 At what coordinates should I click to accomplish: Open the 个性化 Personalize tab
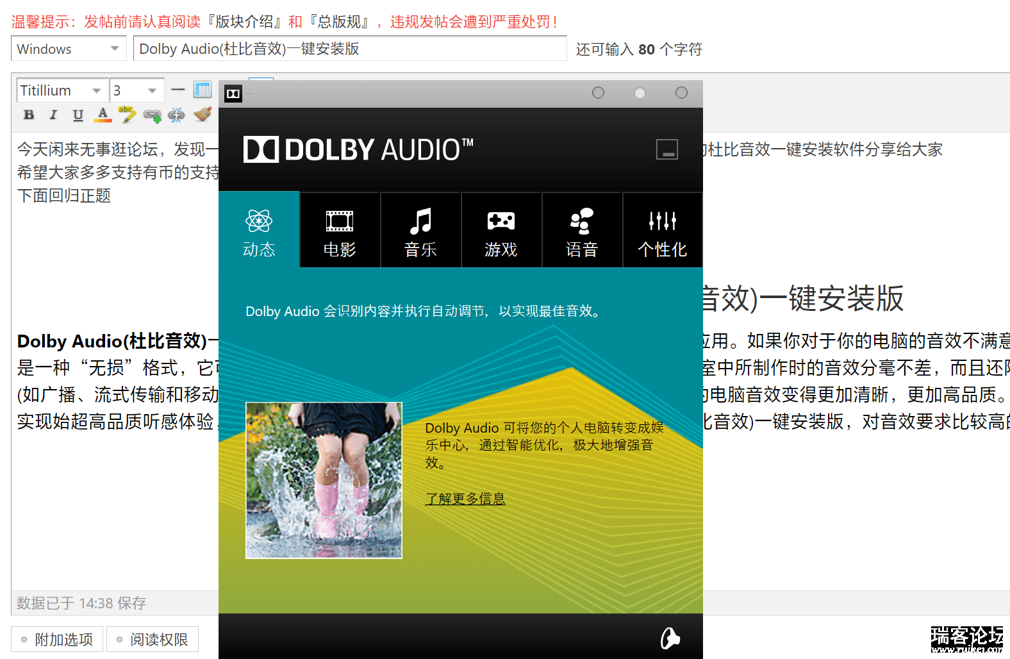[663, 229]
